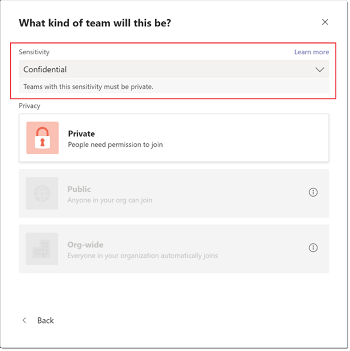Click the Privacy section label

[30, 106]
